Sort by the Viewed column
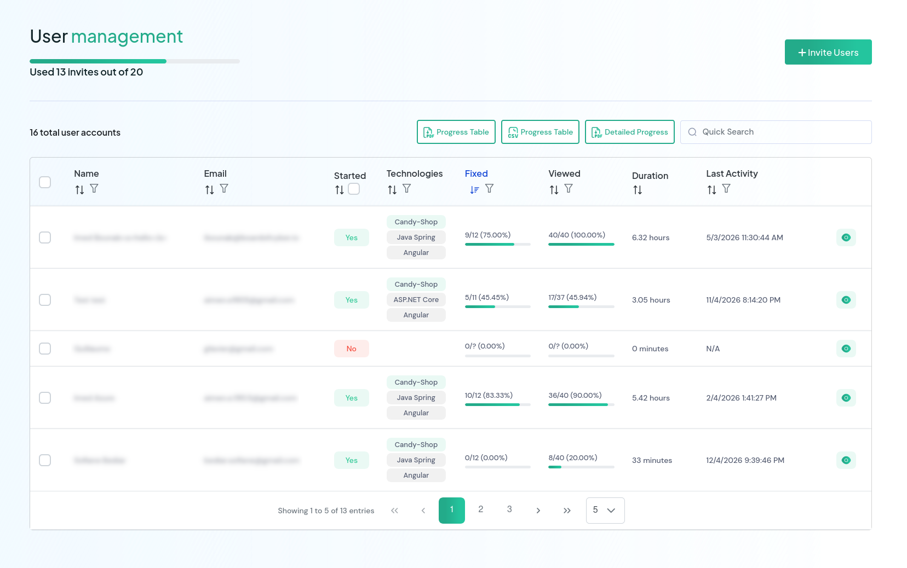The height and width of the screenshot is (568, 907). pos(554,189)
